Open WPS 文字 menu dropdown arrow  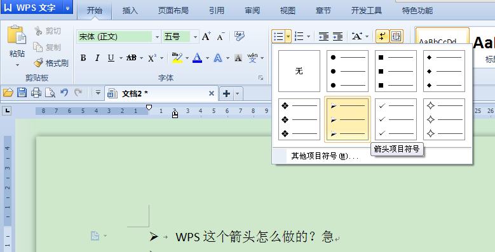tap(67, 8)
